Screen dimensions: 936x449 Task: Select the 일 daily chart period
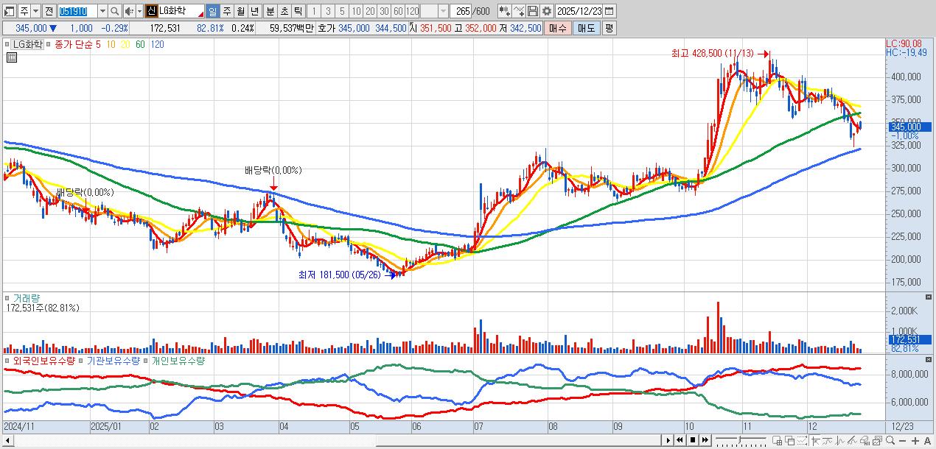pos(212,11)
